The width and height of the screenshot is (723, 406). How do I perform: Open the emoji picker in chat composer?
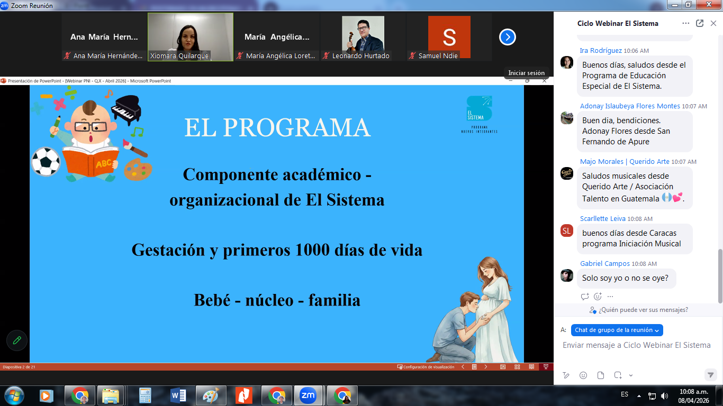point(583,375)
